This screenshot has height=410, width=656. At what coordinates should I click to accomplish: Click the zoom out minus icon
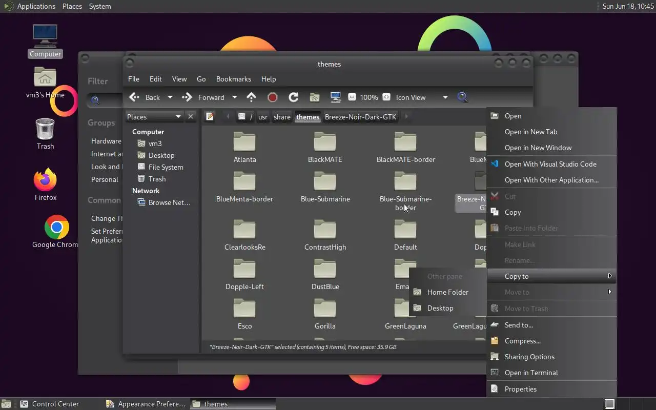[352, 97]
